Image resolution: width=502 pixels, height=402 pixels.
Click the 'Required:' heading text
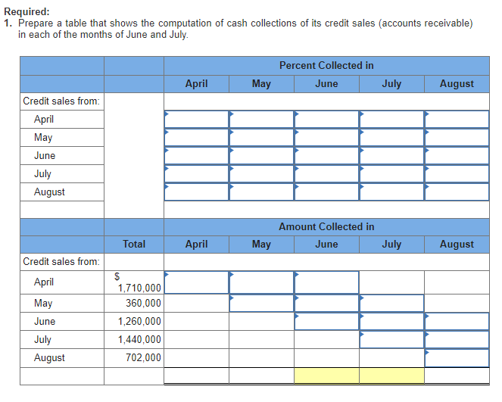click(x=27, y=12)
